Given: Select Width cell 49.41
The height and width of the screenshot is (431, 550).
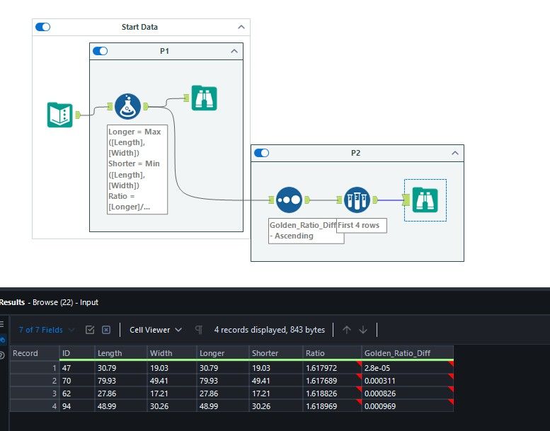Looking at the screenshot, I should [172, 381].
